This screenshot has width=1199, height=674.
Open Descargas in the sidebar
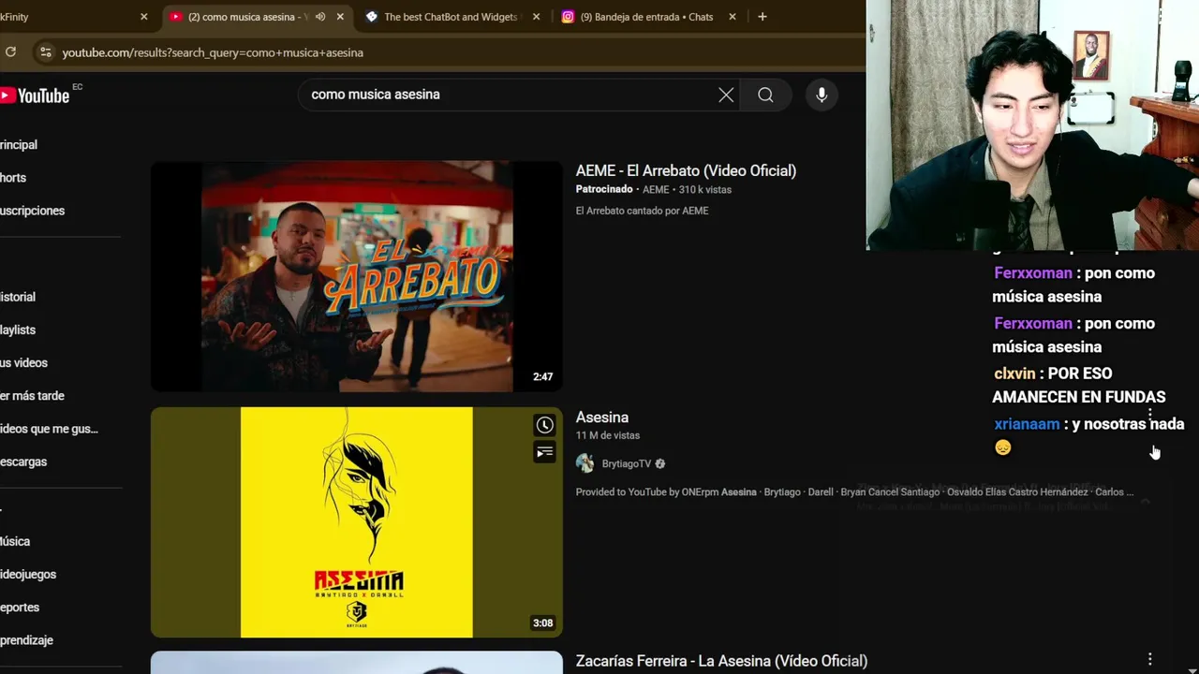tap(23, 462)
